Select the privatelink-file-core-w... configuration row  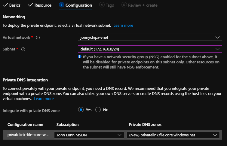click(28, 135)
